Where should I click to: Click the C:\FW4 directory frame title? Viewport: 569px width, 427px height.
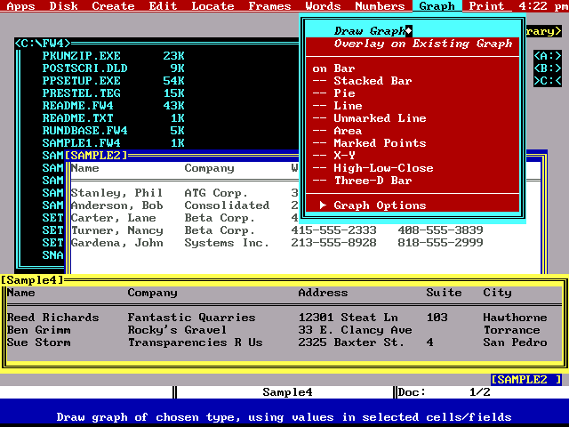[42, 44]
